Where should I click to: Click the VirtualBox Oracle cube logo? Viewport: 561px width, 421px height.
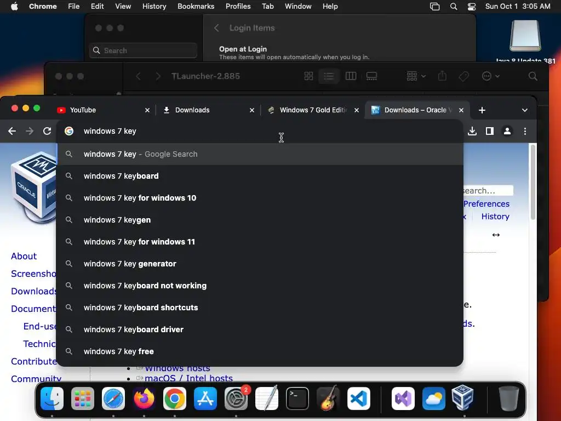pos(33,186)
